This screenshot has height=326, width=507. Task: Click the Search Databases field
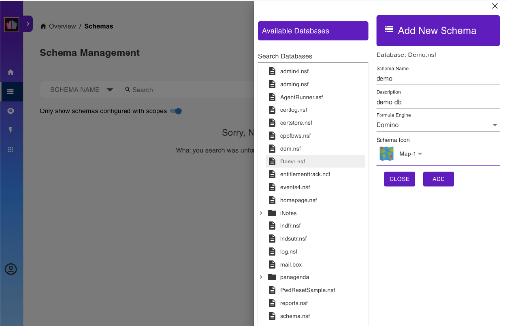313,56
